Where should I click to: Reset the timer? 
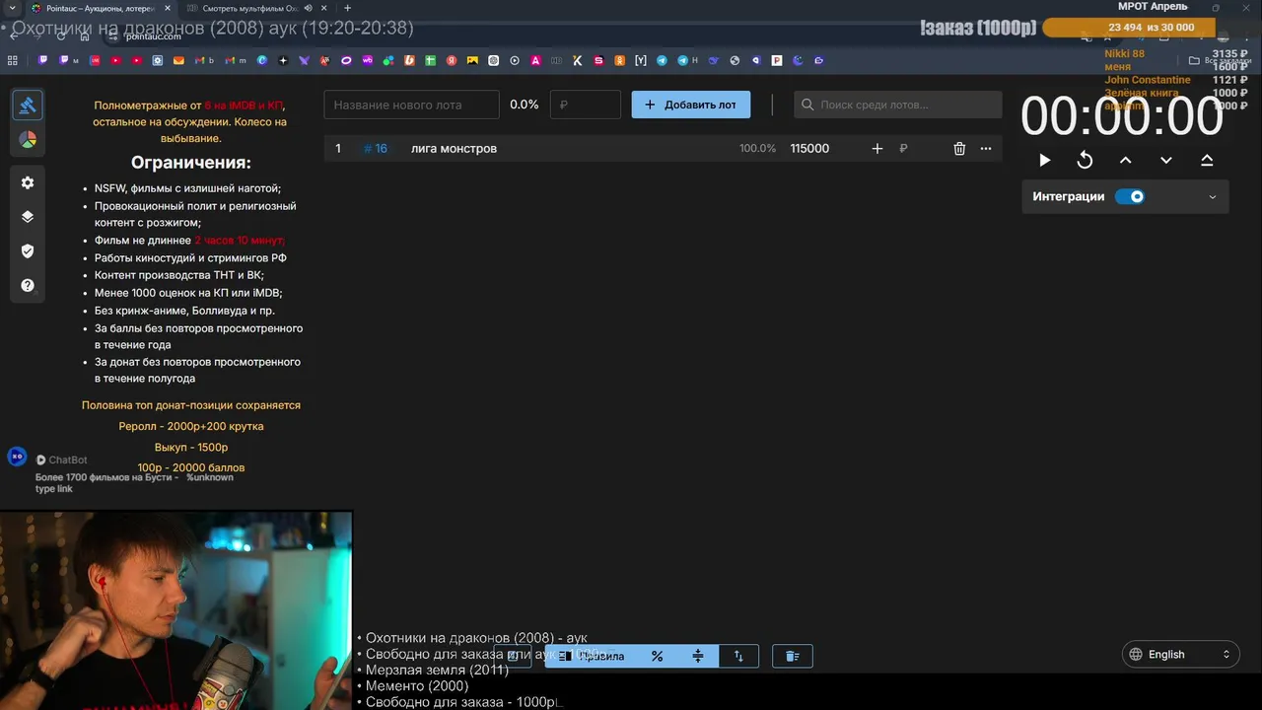pyautogui.click(x=1085, y=161)
